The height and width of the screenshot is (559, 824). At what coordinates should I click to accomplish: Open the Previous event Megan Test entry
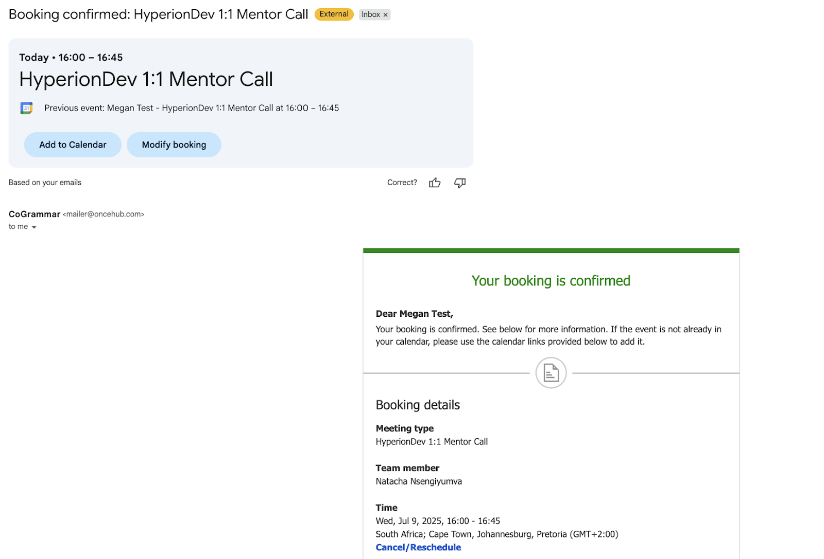pyautogui.click(x=192, y=108)
